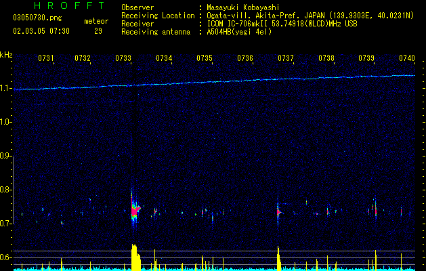This screenshot has width=426, height=271.
Task: Click the yellow power peak below 0737
Action: [x=279, y=258]
